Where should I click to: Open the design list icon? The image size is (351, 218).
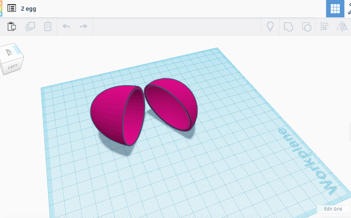pyautogui.click(x=12, y=8)
